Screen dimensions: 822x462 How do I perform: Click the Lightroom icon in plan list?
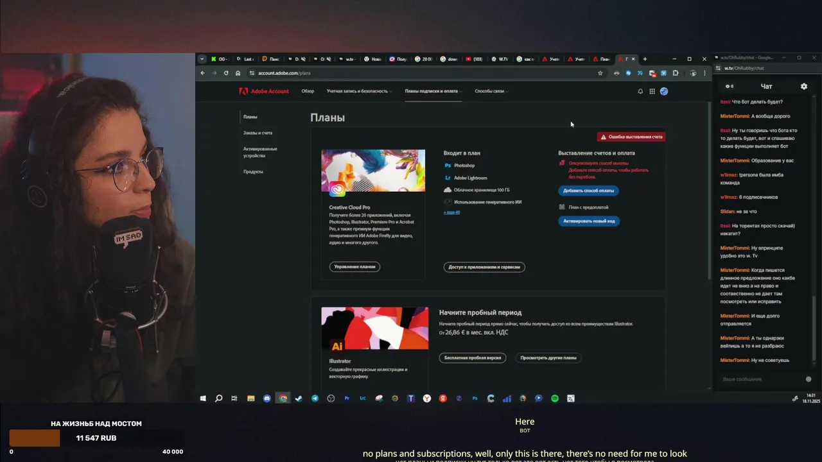(448, 178)
